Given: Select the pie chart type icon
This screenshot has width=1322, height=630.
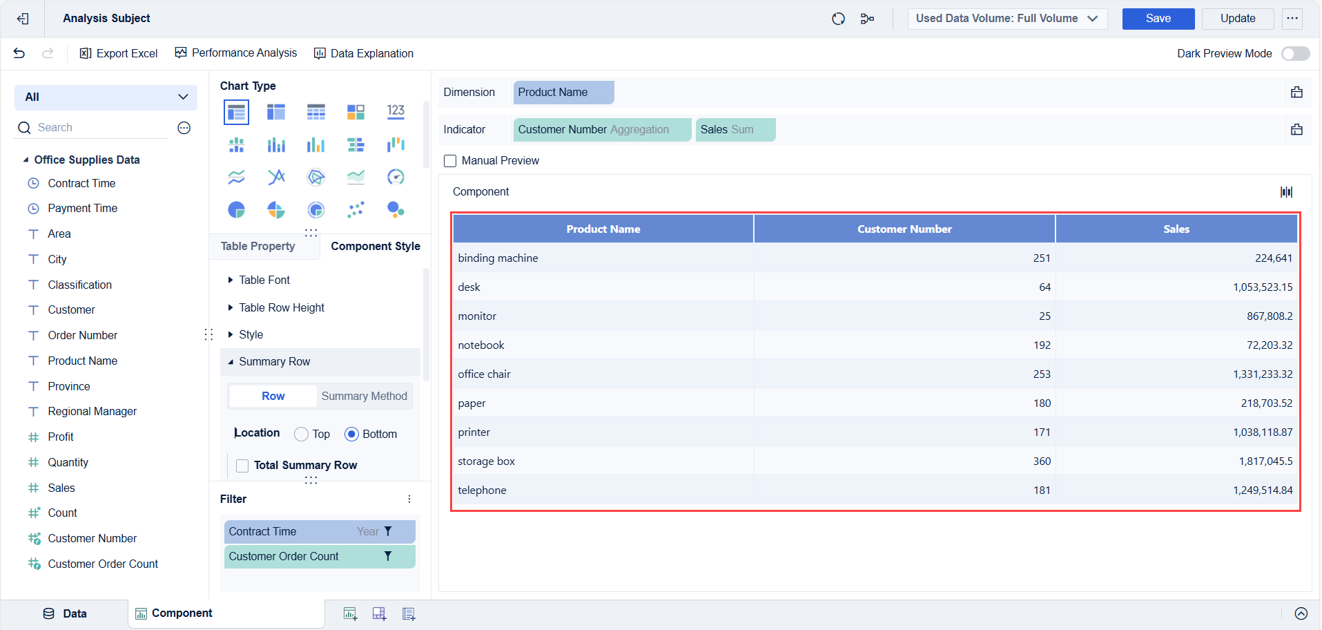Looking at the screenshot, I should click(x=236, y=209).
